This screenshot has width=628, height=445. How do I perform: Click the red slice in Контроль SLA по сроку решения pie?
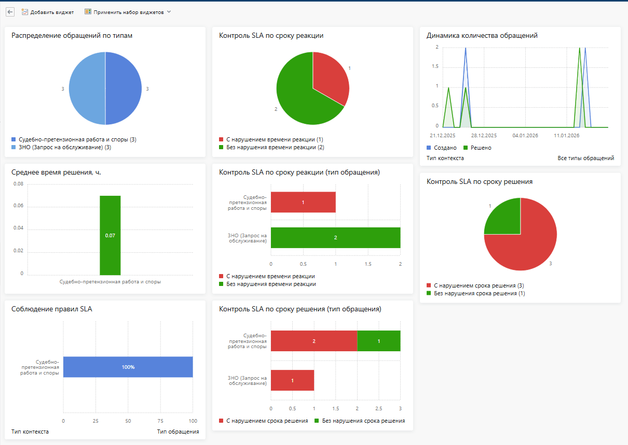click(x=529, y=243)
